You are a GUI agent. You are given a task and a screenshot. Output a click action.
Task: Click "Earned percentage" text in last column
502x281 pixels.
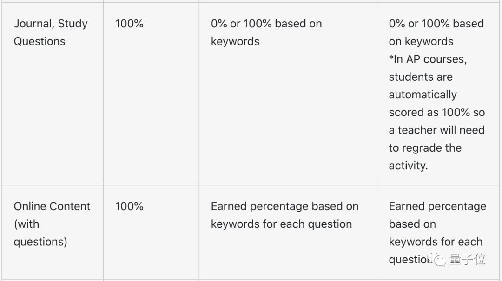point(437,206)
